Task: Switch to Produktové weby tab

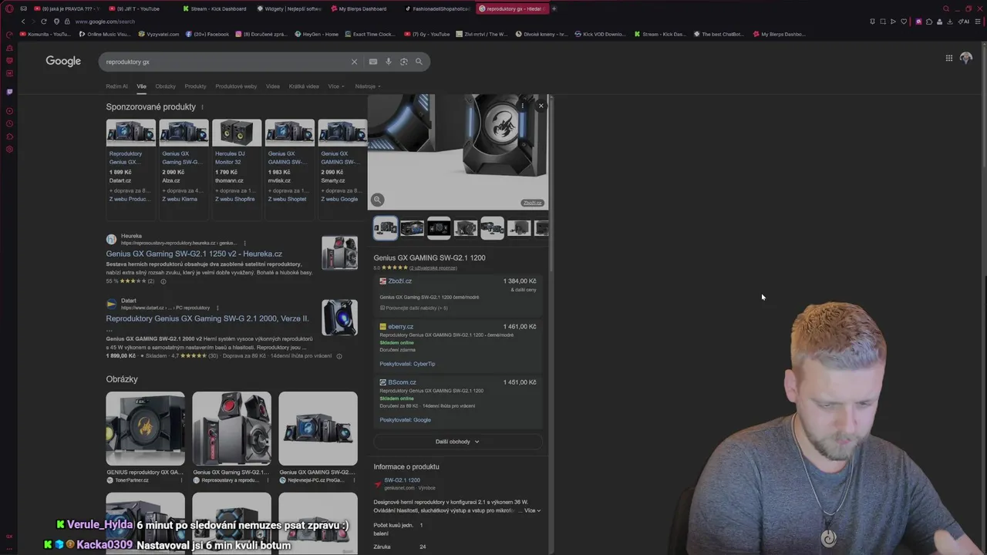Action: pyautogui.click(x=236, y=86)
